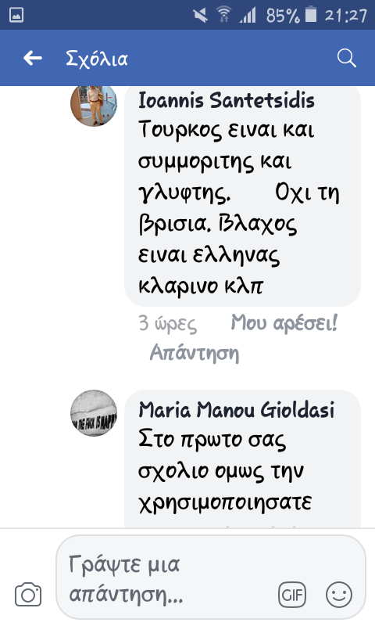This screenshot has width=375, height=626.
Task: Tap the picture notification icon in status bar
Action: (16, 15)
